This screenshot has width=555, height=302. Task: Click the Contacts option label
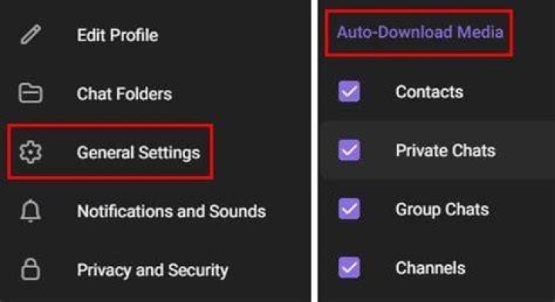point(429,91)
